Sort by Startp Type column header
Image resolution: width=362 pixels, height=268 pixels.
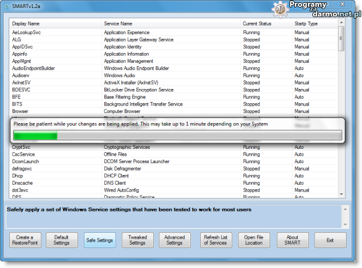315,23
